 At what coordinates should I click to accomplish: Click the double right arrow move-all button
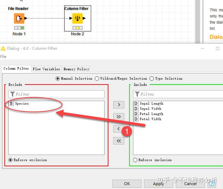(x=119, y=117)
